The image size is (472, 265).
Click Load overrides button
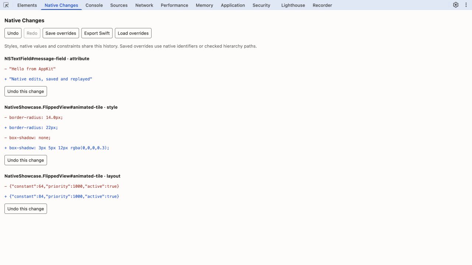(133, 33)
